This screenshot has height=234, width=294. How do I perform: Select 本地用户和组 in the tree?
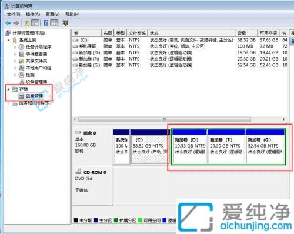39,68
